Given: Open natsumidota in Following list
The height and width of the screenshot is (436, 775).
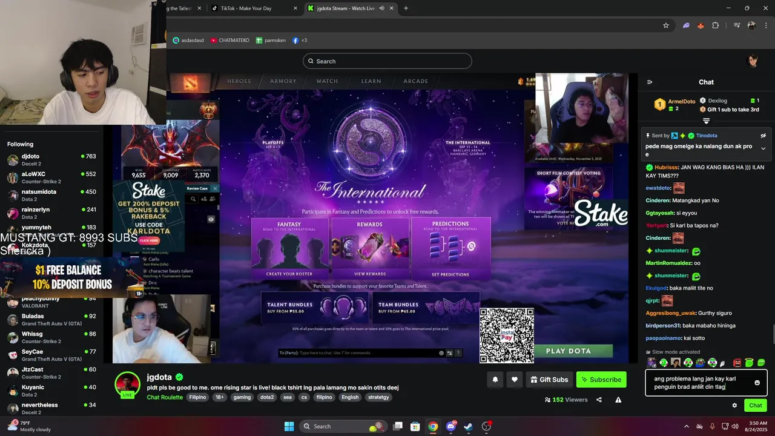Looking at the screenshot, I should (x=52, y=196).
